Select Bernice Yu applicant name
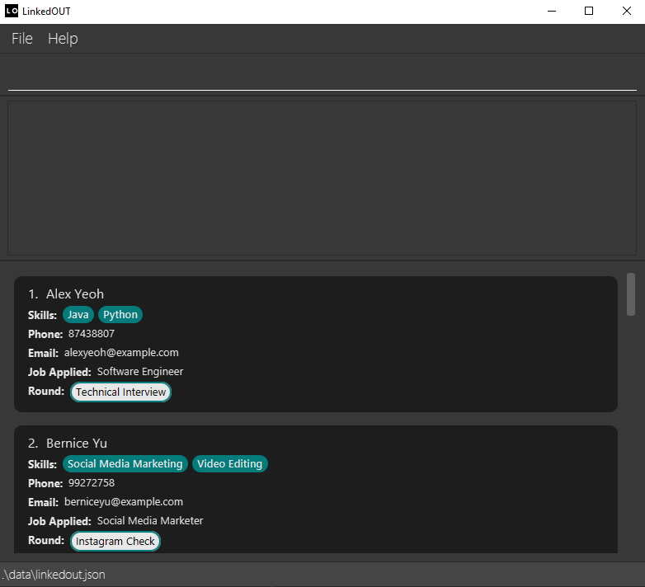The image size is (645, 587). click(x=76, y=444)
